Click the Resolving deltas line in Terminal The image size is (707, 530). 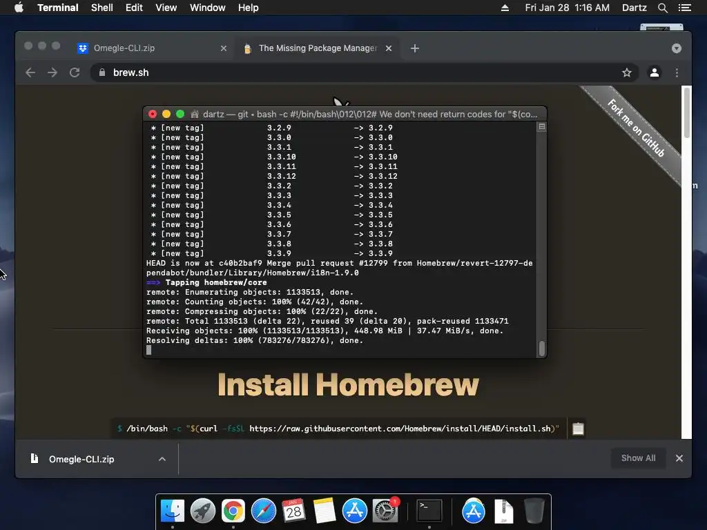(x=254, y=340)
